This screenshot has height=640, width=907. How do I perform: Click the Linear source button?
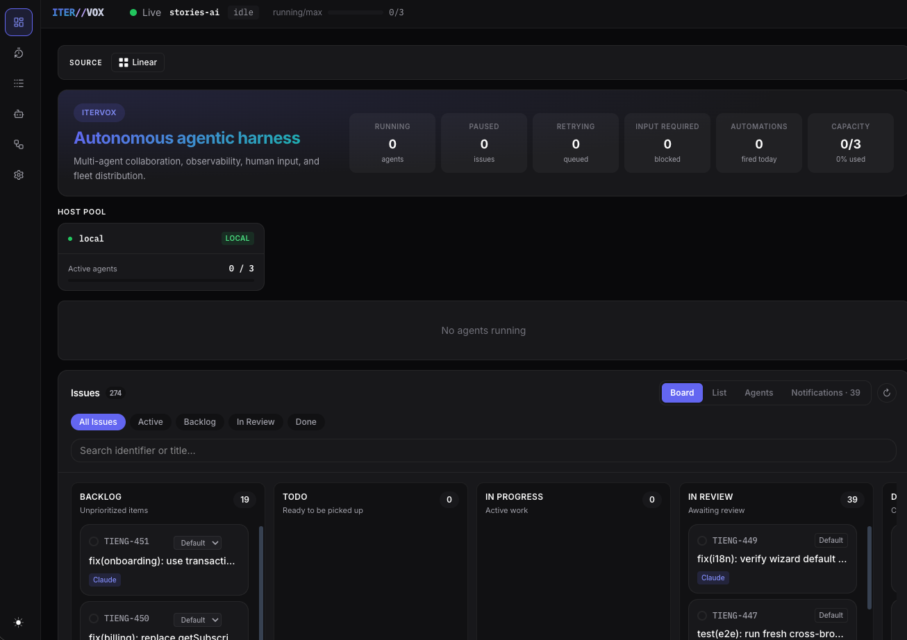(138, 62)
